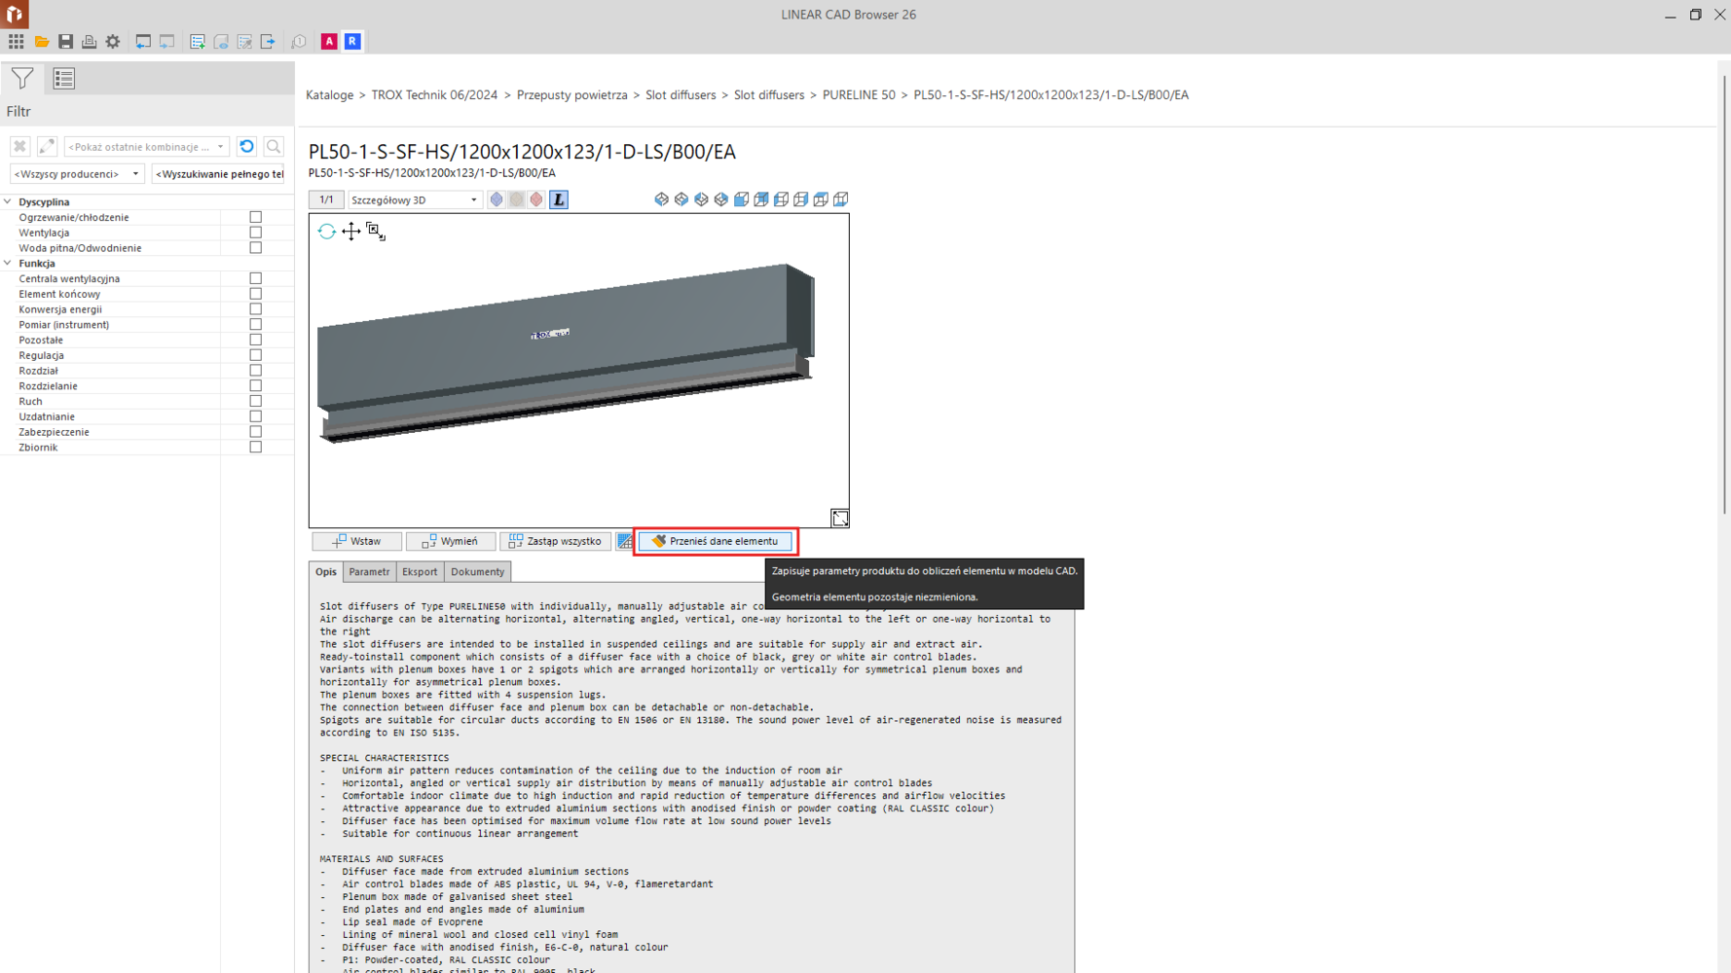Switch to the Parametr tab
Image resolution: width=1731 pixels, height=973 pixels.
click(x=369, y=572)
